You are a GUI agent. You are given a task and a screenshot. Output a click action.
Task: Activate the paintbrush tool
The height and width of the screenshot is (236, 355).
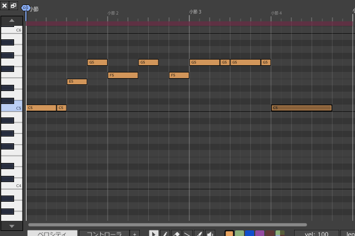(x=198, y=233)
